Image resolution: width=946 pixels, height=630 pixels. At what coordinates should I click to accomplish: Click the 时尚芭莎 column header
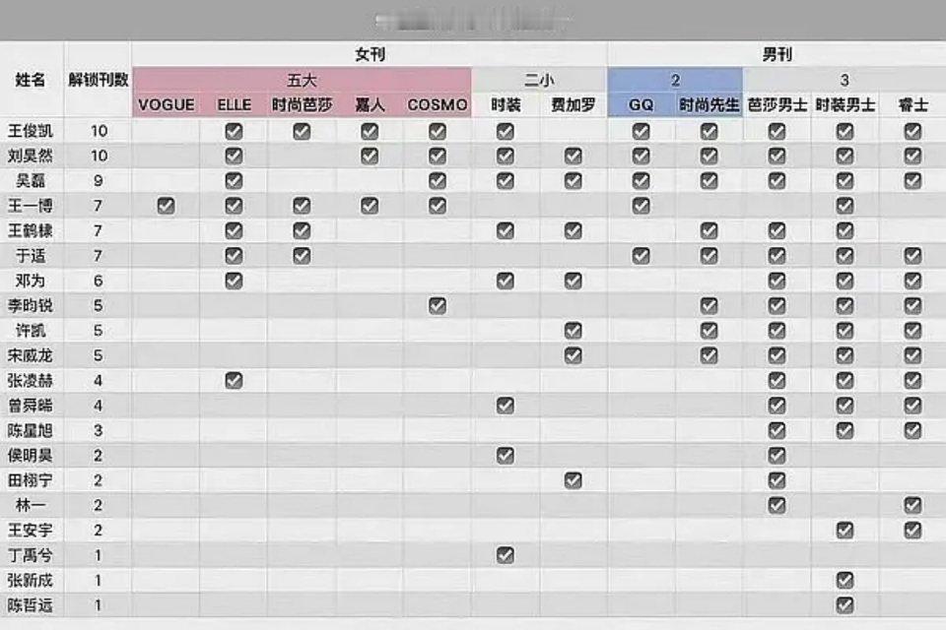pyautogui.click(x=302, y=104)
